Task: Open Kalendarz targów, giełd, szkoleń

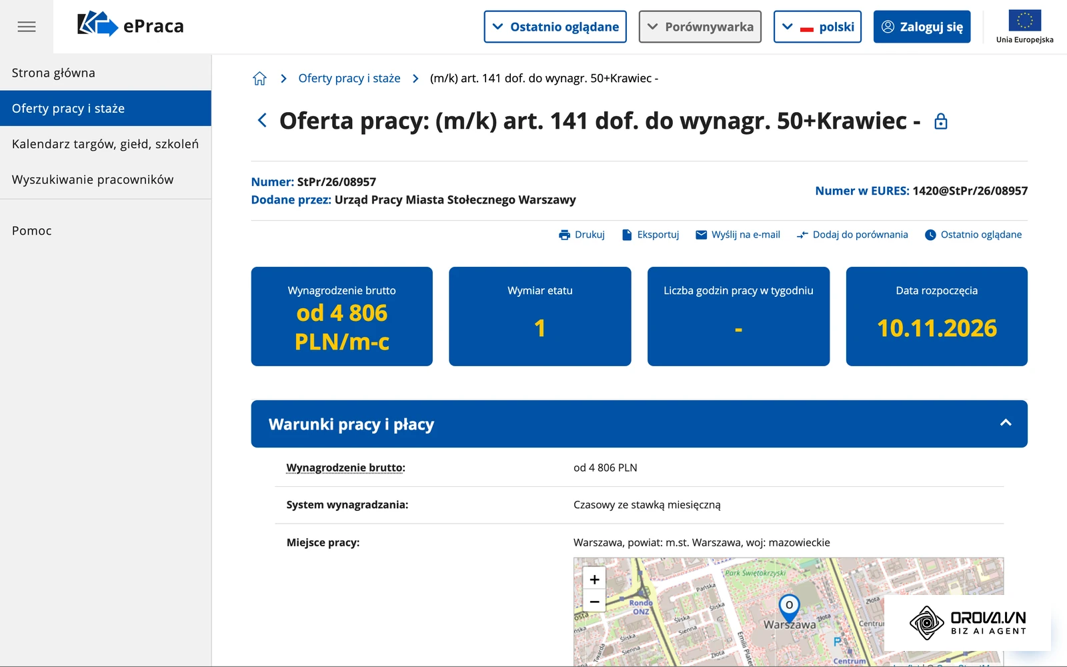Action: point(105,144)
